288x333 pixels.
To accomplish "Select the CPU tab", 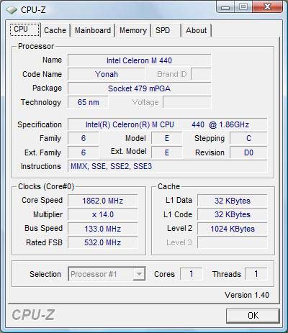I will 24,29.
